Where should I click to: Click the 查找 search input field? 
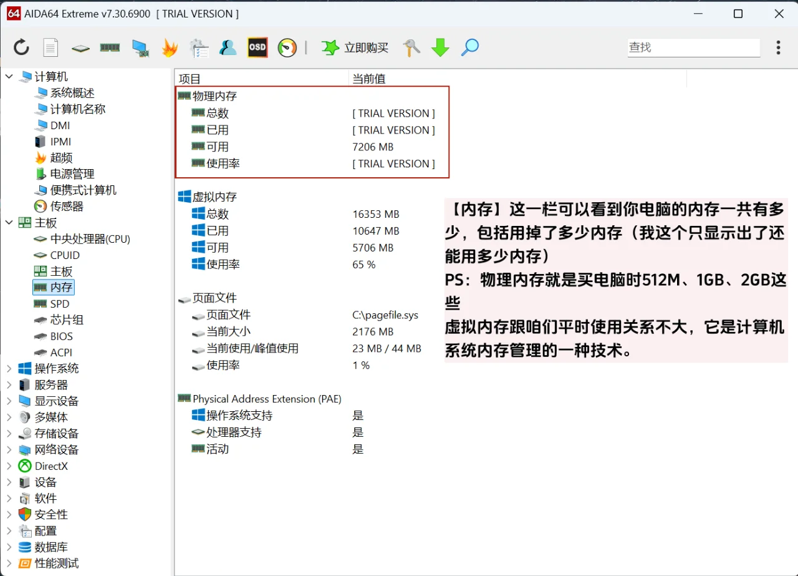693,47
